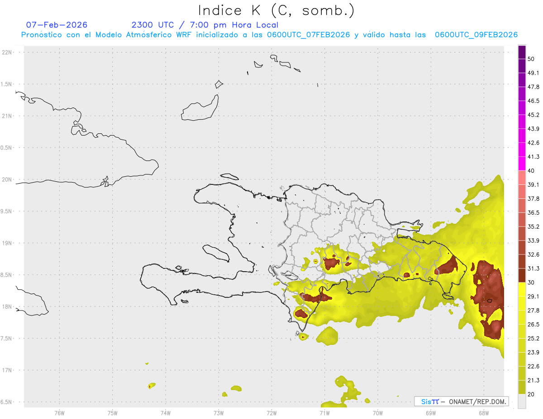Click the colorbar value "27.8"

533,311
